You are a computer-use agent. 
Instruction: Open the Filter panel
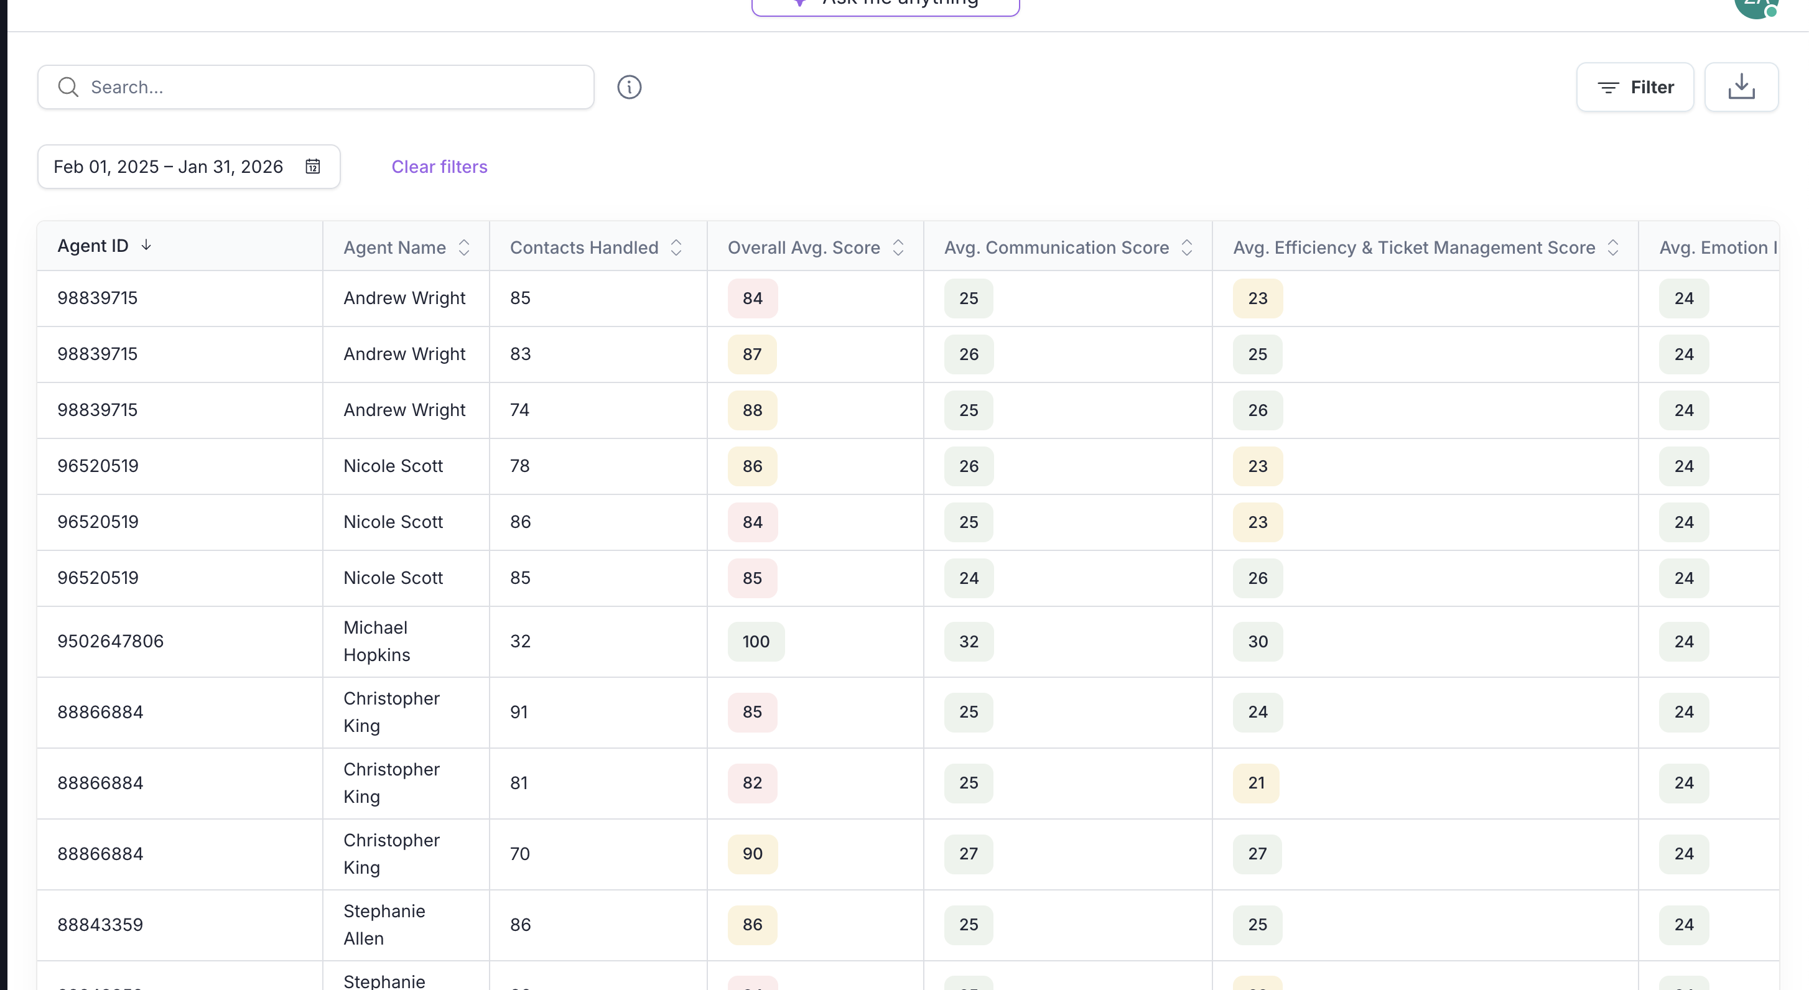point(1635,87)
